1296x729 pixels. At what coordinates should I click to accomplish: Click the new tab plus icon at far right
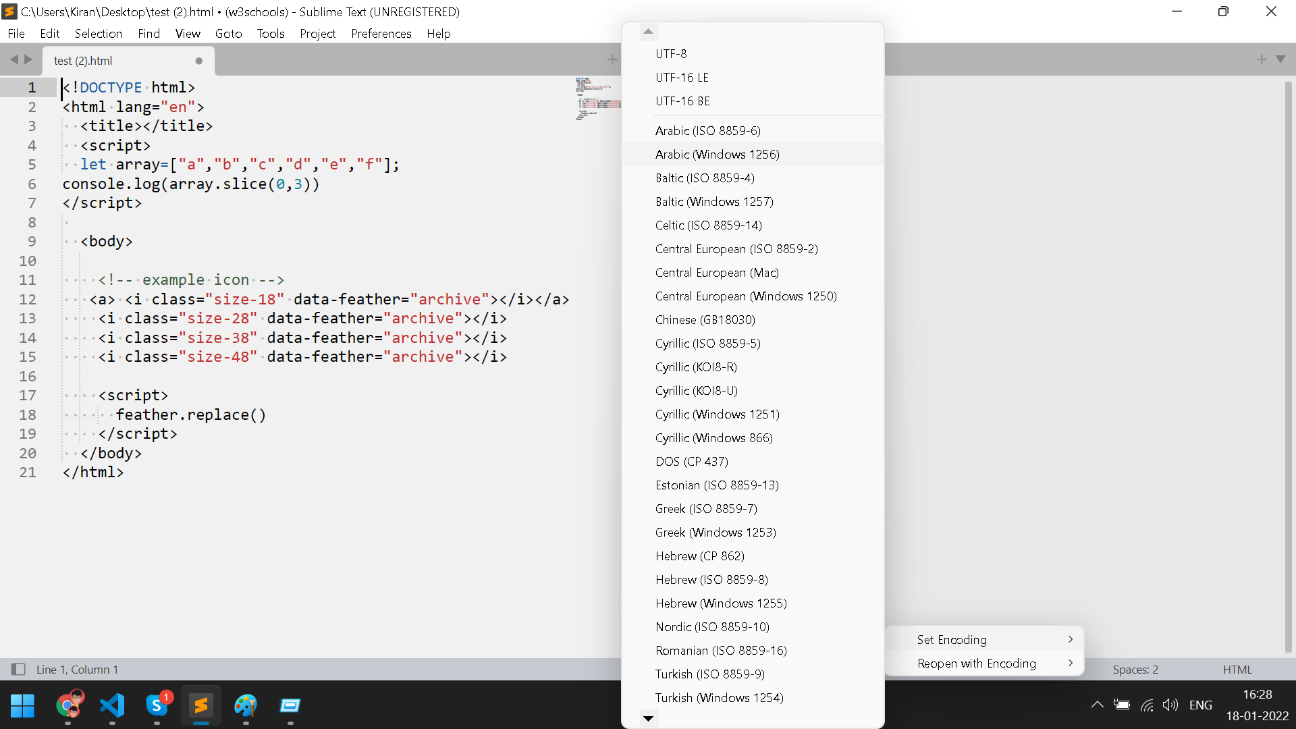click(x=1261, y=59)
